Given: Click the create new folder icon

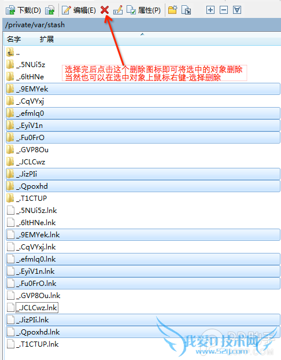Looking at the screenshot, I should tap(172, 10).
